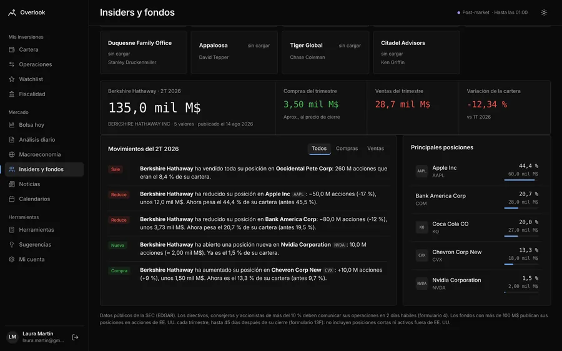Click the 3,50 mil M$ purchases value

[311, 104]
